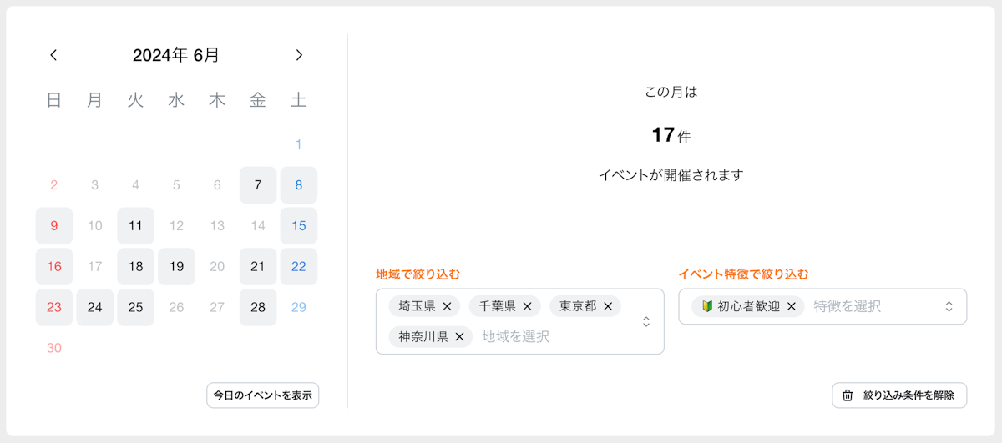Image resolution: width=1002 pixels, height=443 pixels.
Task: Choose June 28 on the calendar
Action: point(258,307)
